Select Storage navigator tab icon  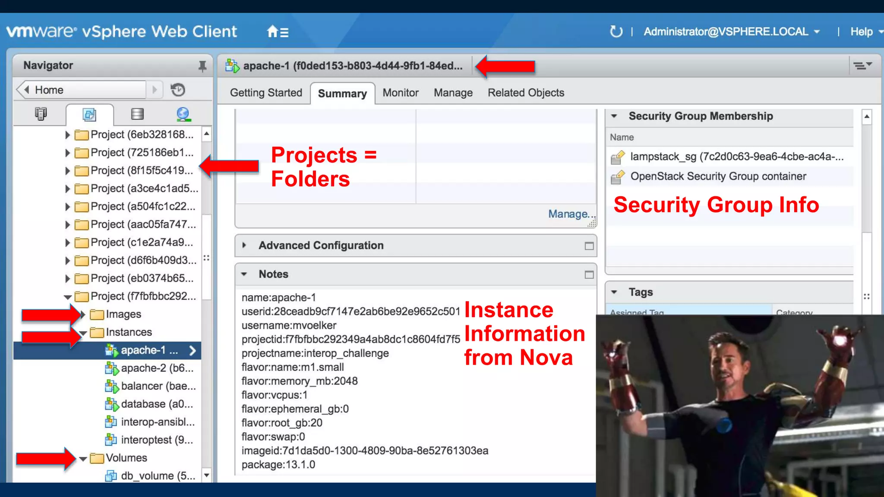pos(137,114)
